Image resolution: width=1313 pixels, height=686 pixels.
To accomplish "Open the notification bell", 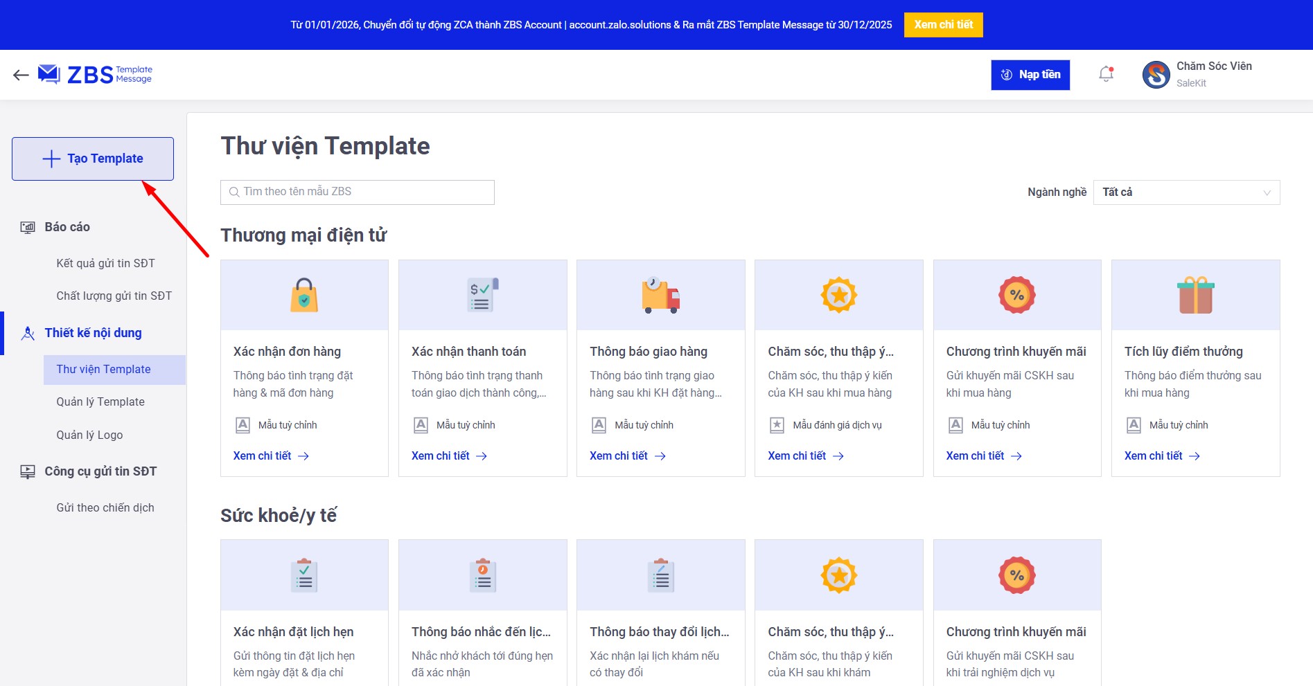I will [1106, 74].
